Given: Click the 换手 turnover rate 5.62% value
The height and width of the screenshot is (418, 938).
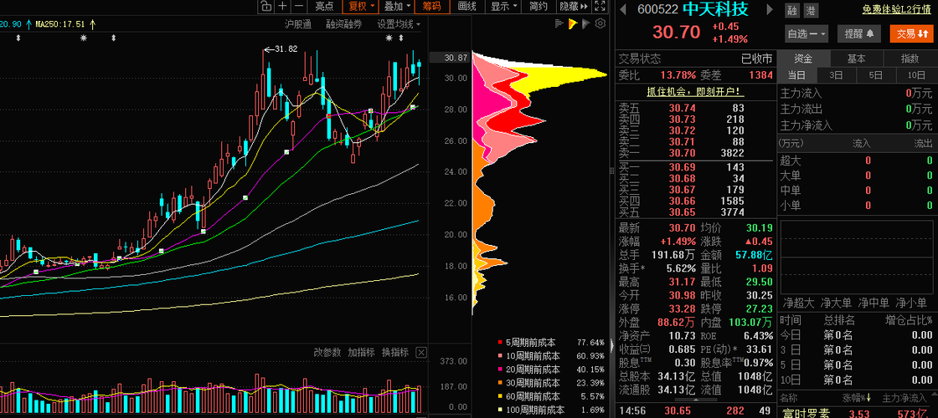Looking at the screenshot, I should (x=682, y=268).
